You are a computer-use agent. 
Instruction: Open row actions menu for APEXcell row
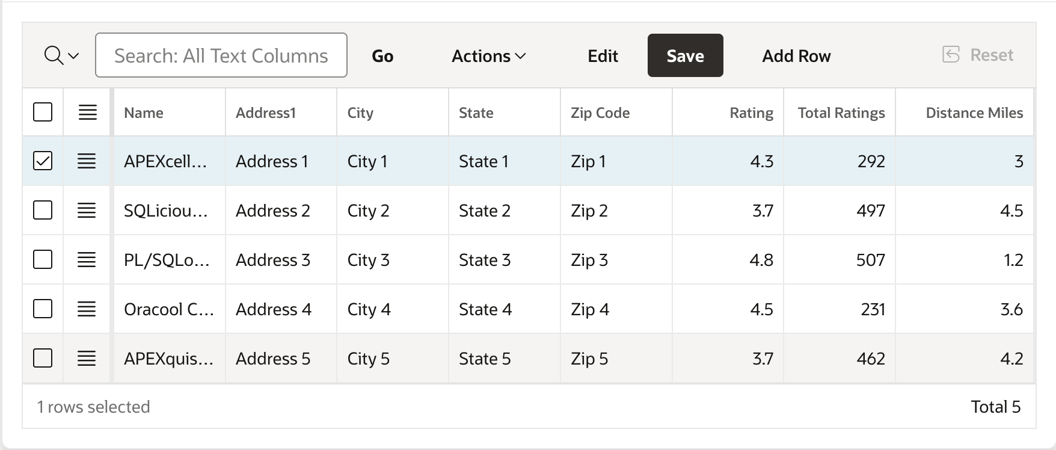(x=87, y=161)
